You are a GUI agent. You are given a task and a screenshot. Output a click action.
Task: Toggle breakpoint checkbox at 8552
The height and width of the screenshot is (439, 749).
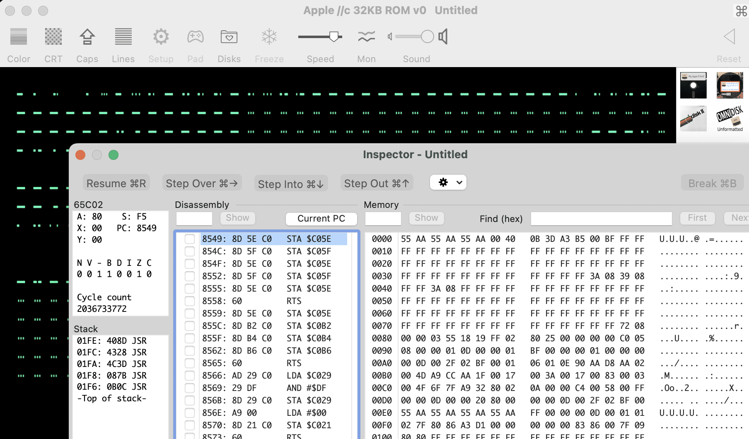pyautogui.click(x=190, y=276)
